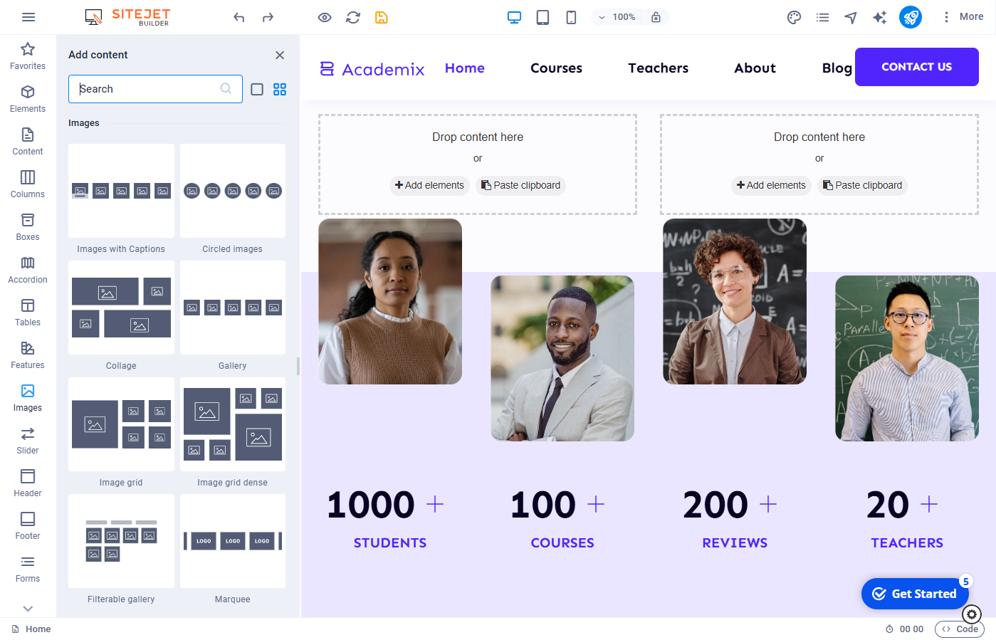Open the More options menu
The height and width of the screenshot is (640, 996).
963,17
